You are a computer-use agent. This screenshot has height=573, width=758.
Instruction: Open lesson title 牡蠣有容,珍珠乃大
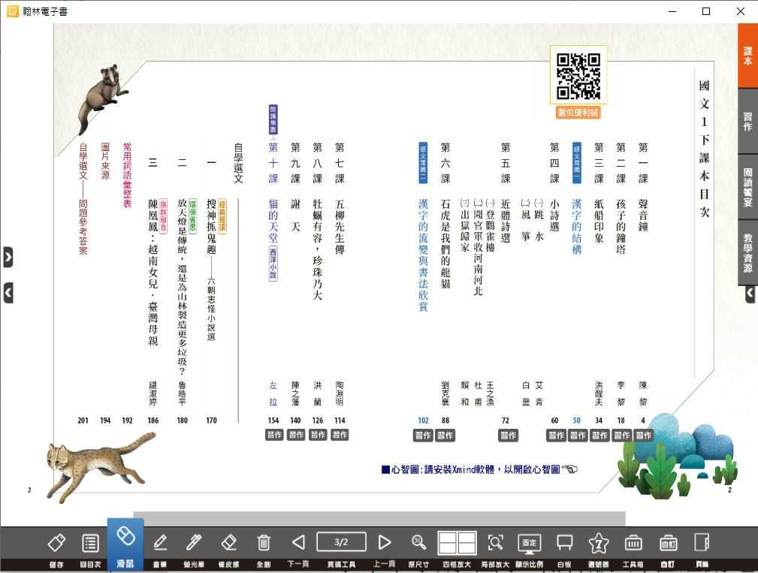click(317, 249)
